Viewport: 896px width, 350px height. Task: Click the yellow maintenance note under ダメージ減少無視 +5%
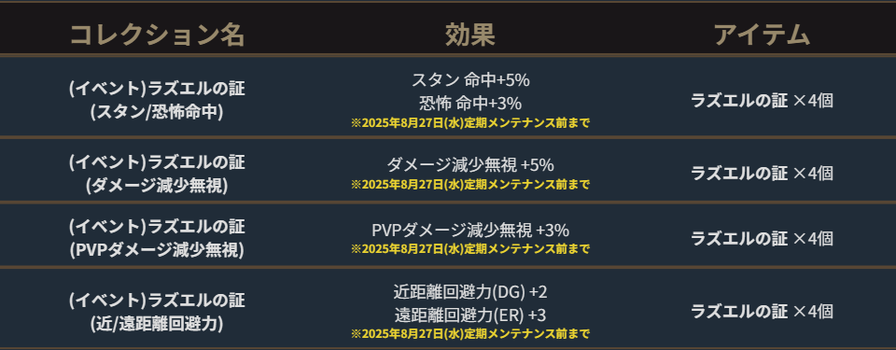point(470,184)
